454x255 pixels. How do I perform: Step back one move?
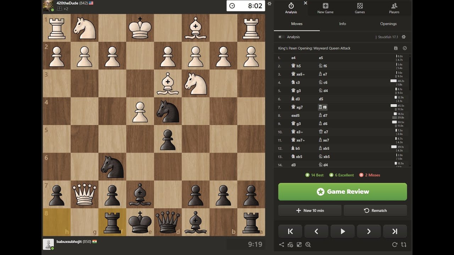316,231
